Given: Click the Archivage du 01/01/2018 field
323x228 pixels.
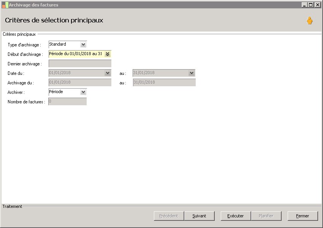Looking at the screenshot, I should 80,82.
